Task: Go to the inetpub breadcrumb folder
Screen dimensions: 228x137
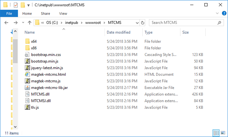Action: (71, 23)
